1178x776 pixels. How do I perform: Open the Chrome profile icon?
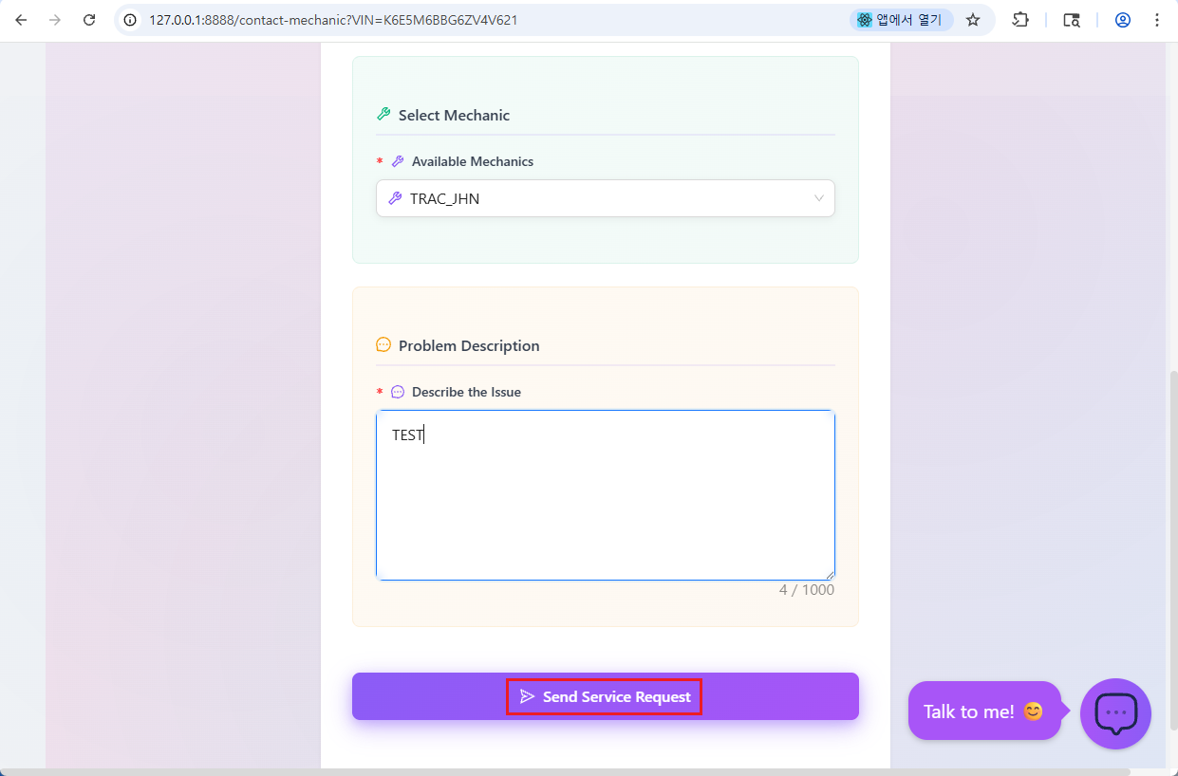(1123, 20)
